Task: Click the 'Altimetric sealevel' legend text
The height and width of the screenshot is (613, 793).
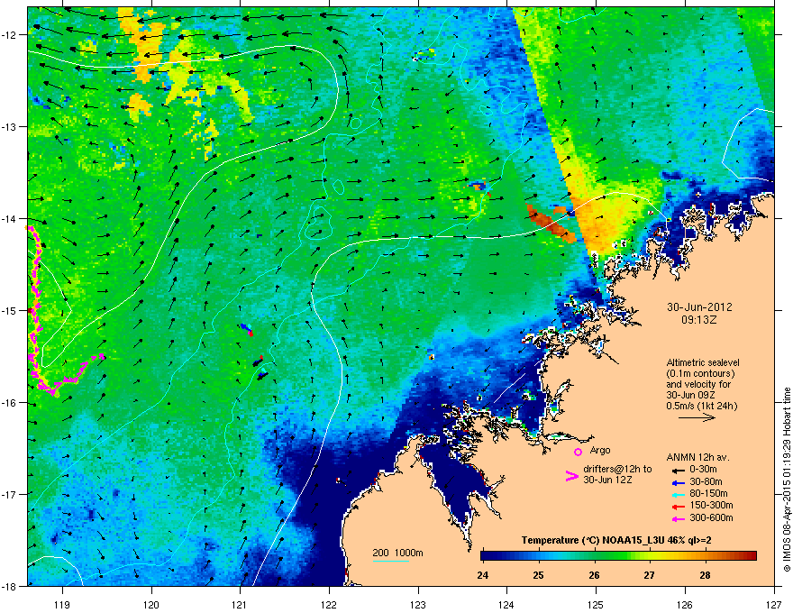Action: (x=703, y=362)
